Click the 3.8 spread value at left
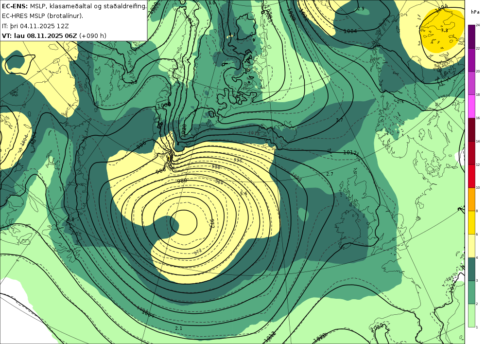This screenshot has width=486, height=344. pyautogui.click(x=70, y=219)
